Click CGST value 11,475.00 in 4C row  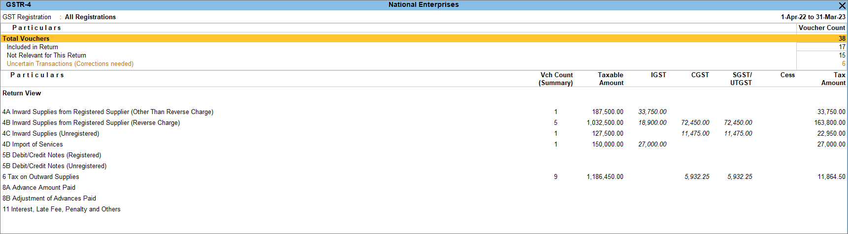(x=695, y=134)
